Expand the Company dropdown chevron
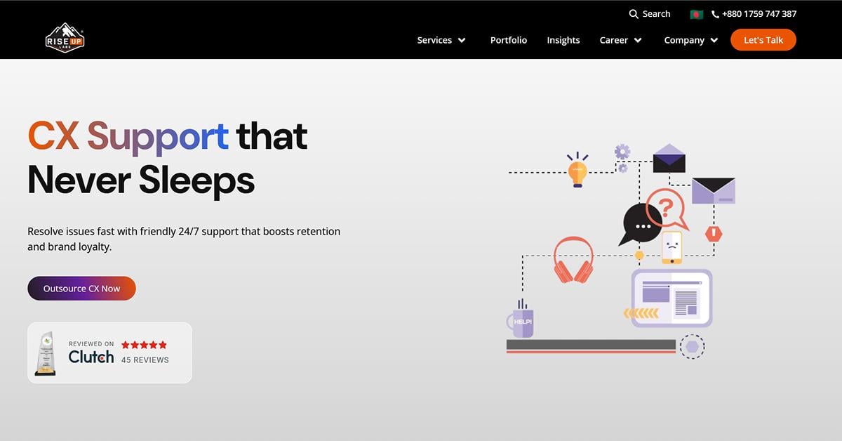The width and height of the screenshot is (842, 441). tap(714, 41)
